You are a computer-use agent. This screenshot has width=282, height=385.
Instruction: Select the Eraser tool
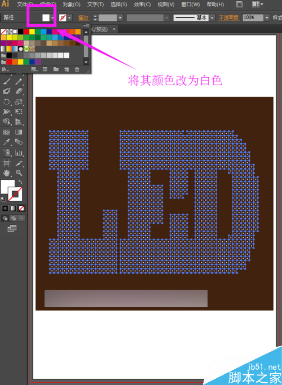tap(19, 91)
